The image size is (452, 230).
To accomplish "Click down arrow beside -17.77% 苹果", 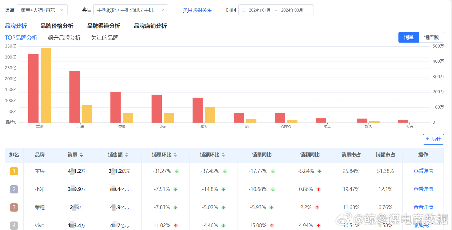I will coord(273,171).
